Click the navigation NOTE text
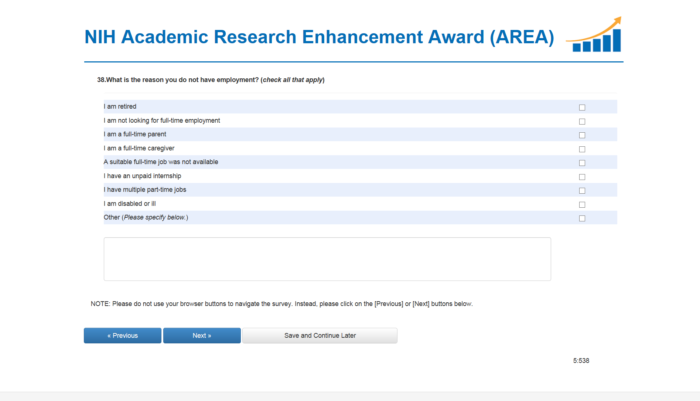Viewport: 700px width, 401px height. (281, 304)
